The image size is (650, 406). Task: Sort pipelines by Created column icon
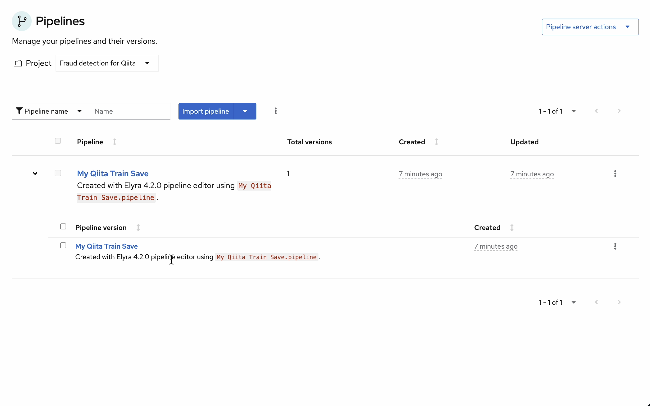436,142
